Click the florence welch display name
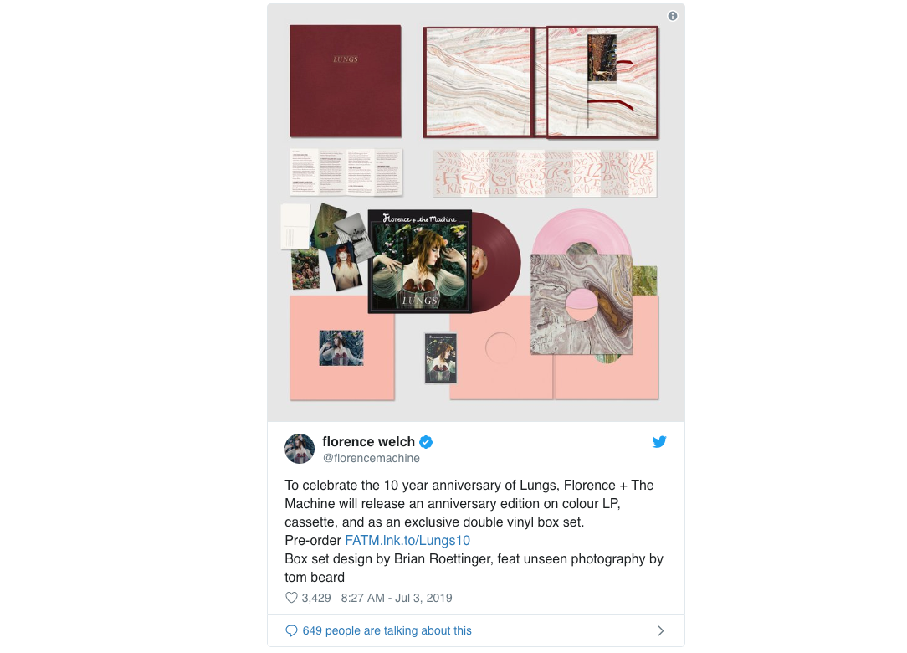Screen dimensions: 907x653 coord(368,442)
